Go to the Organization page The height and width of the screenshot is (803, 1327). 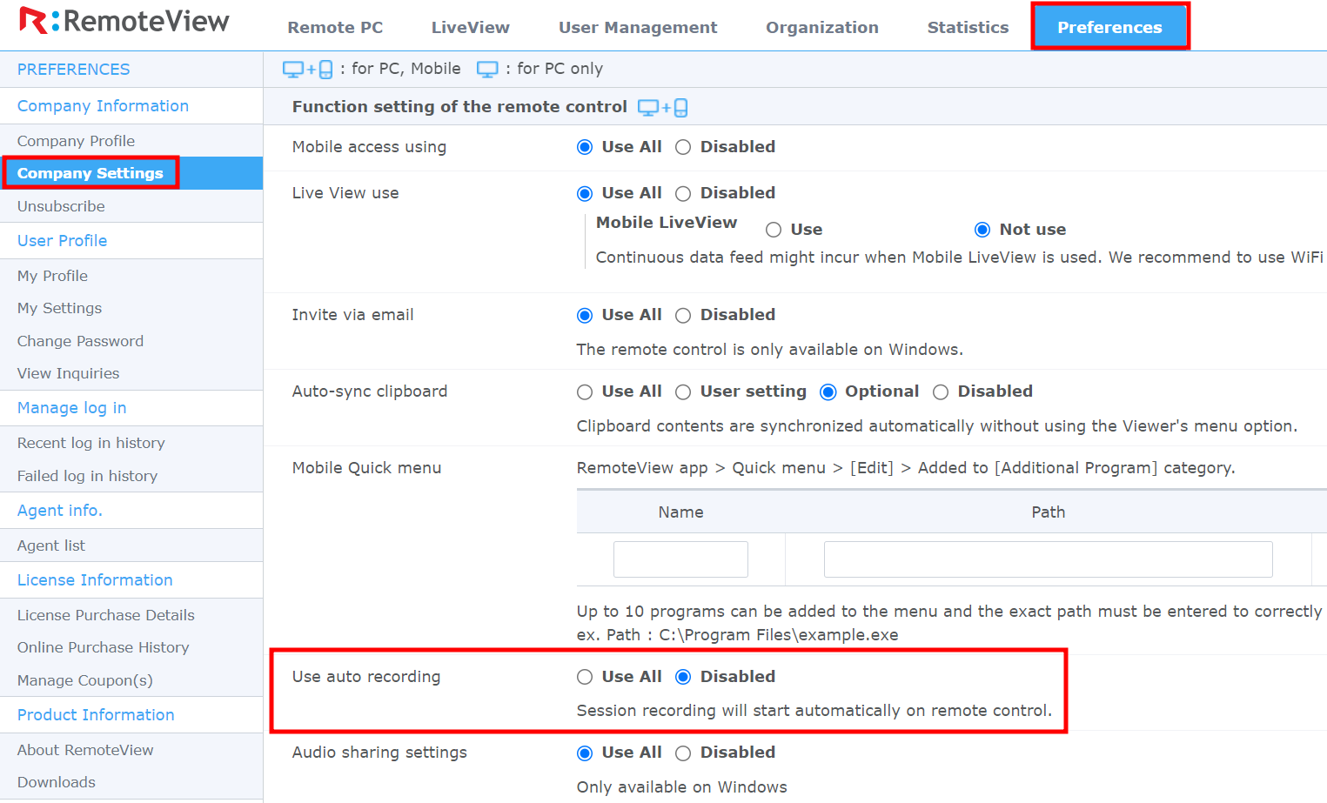[x=821, y=27]
